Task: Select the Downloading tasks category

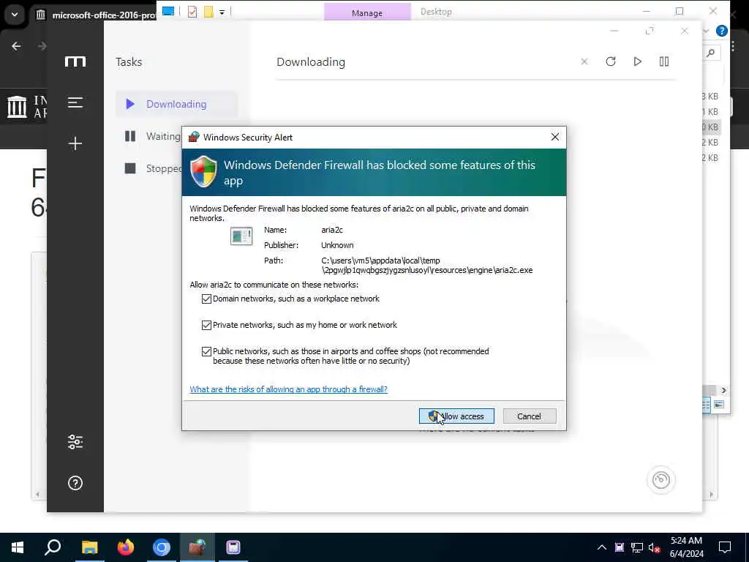Action: [176, 104]
